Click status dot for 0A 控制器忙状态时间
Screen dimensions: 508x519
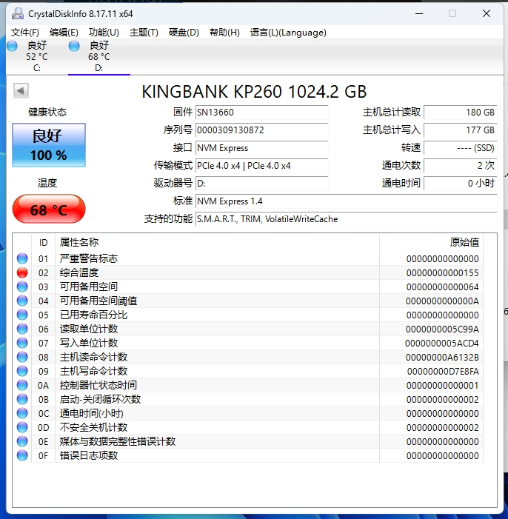click(x=22, y=385)
